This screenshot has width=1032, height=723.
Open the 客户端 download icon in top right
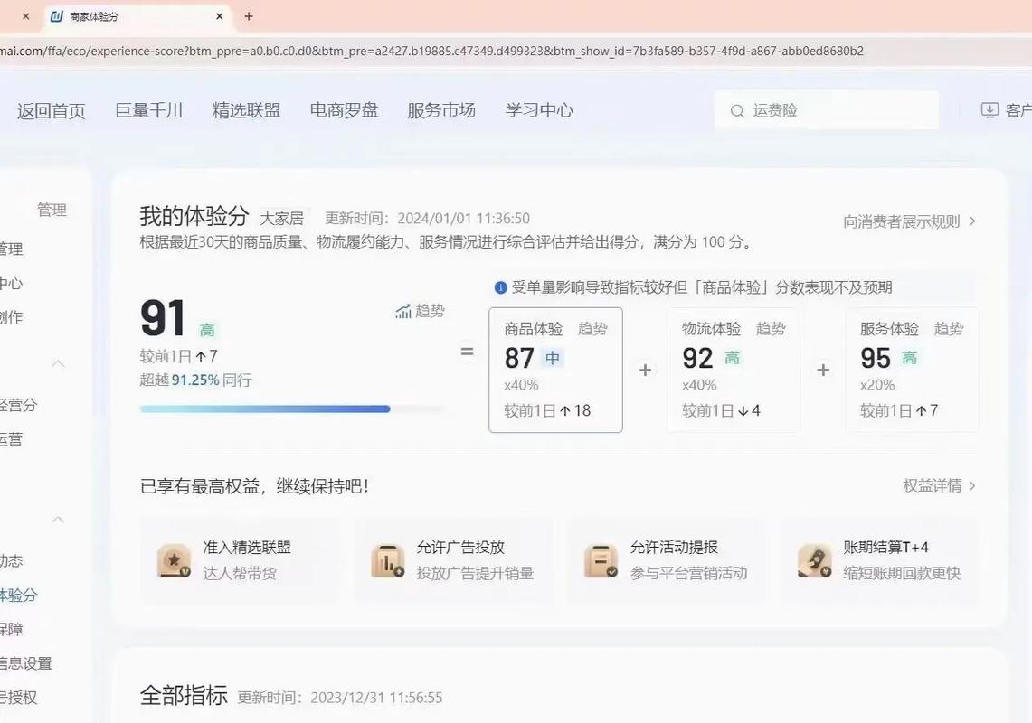point(988,109)
